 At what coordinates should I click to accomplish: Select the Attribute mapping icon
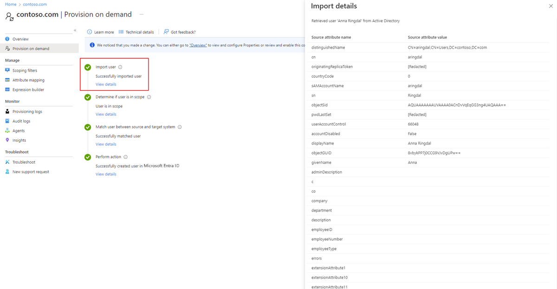7,80
